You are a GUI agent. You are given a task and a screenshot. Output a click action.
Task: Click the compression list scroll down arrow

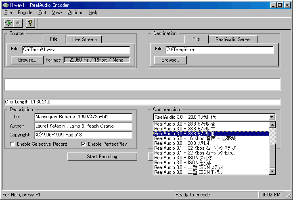click(x=272, y=171)
